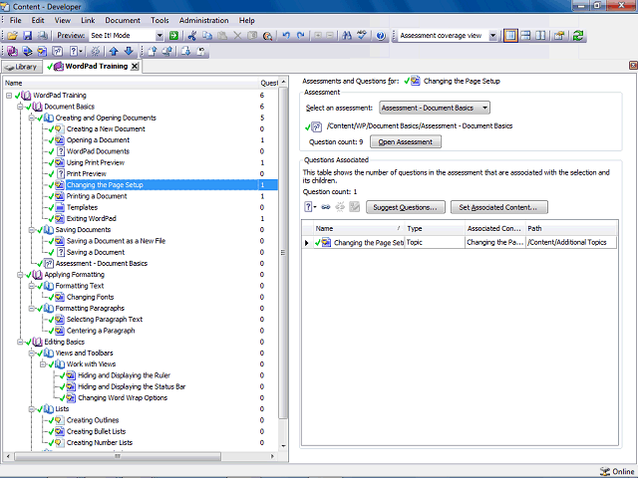Click the Open folder toolbar icon
Viewport: 638px width, 478px height.
12,36
